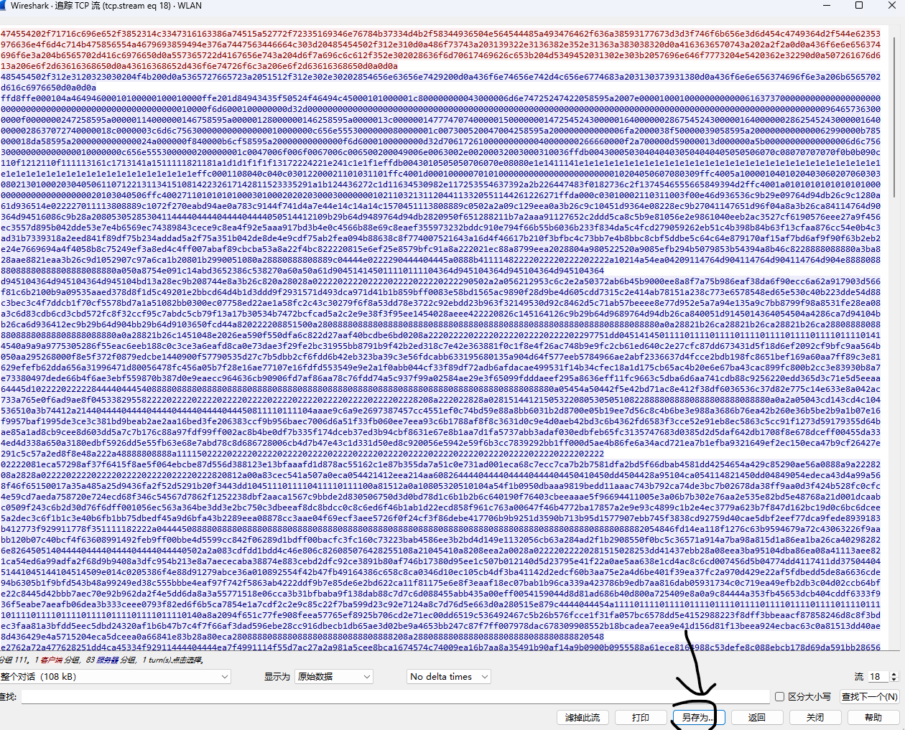The height and width of the screenshot is (730, 905).
Task: Open the 整个对话 (108 kB) direction dropdown
Action: 115,676
